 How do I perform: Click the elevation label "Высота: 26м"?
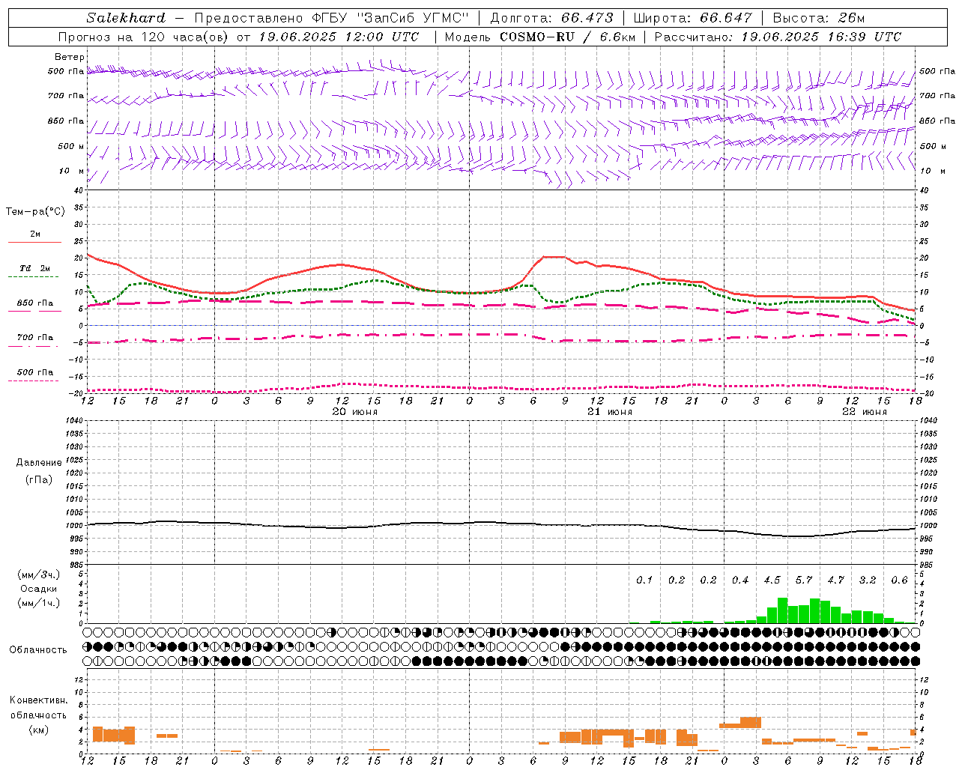818,18
